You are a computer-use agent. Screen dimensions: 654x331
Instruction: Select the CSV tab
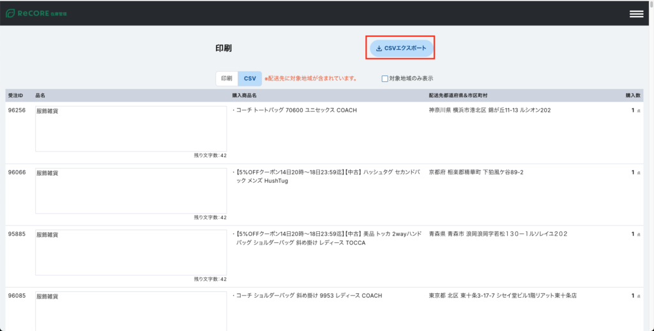[x=250, y=79]
